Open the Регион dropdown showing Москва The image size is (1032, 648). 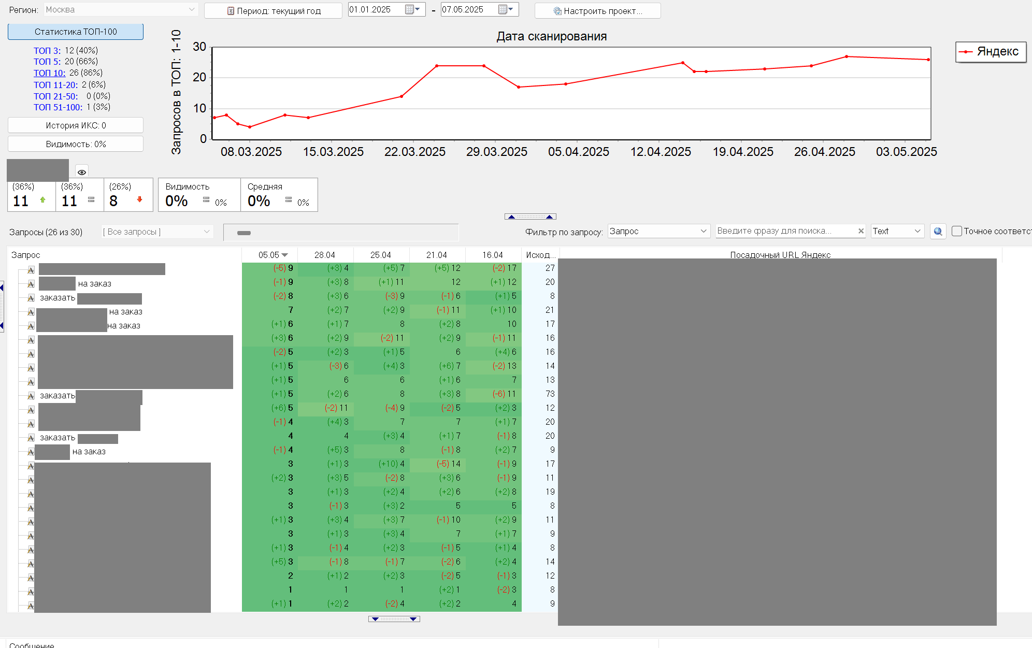click(120, 9)
